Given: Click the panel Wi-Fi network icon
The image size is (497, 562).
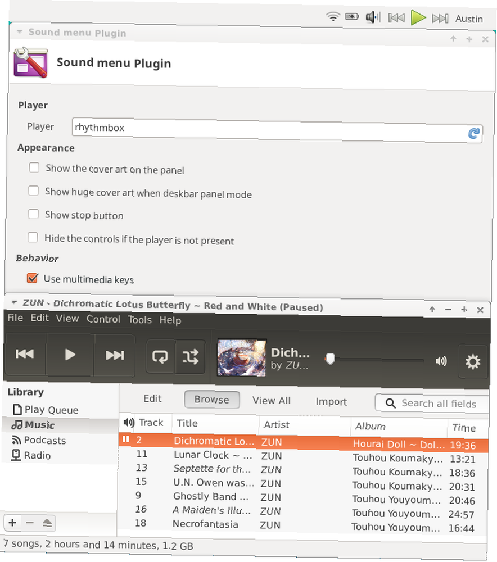Looking at the screenshot, I should point(333,16).
